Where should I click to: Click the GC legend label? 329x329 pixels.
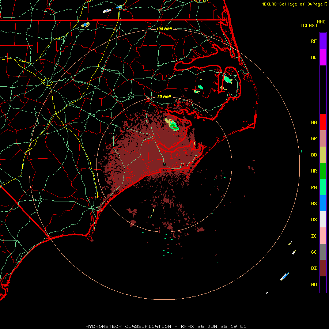click(x=314, y=252)
